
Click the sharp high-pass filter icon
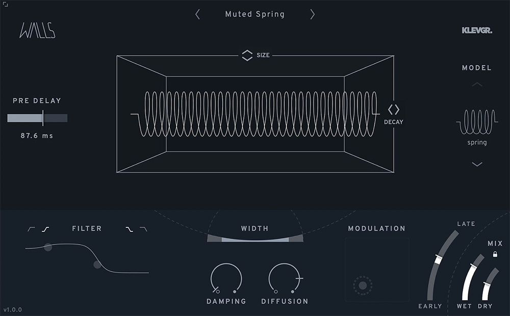(x=31, y=228)
